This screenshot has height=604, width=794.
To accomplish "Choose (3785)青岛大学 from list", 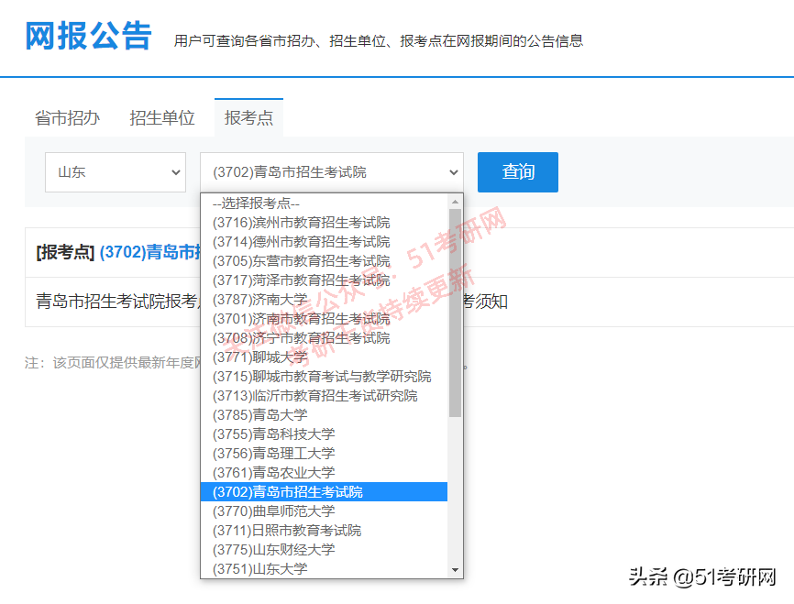I will coord(324,415).
